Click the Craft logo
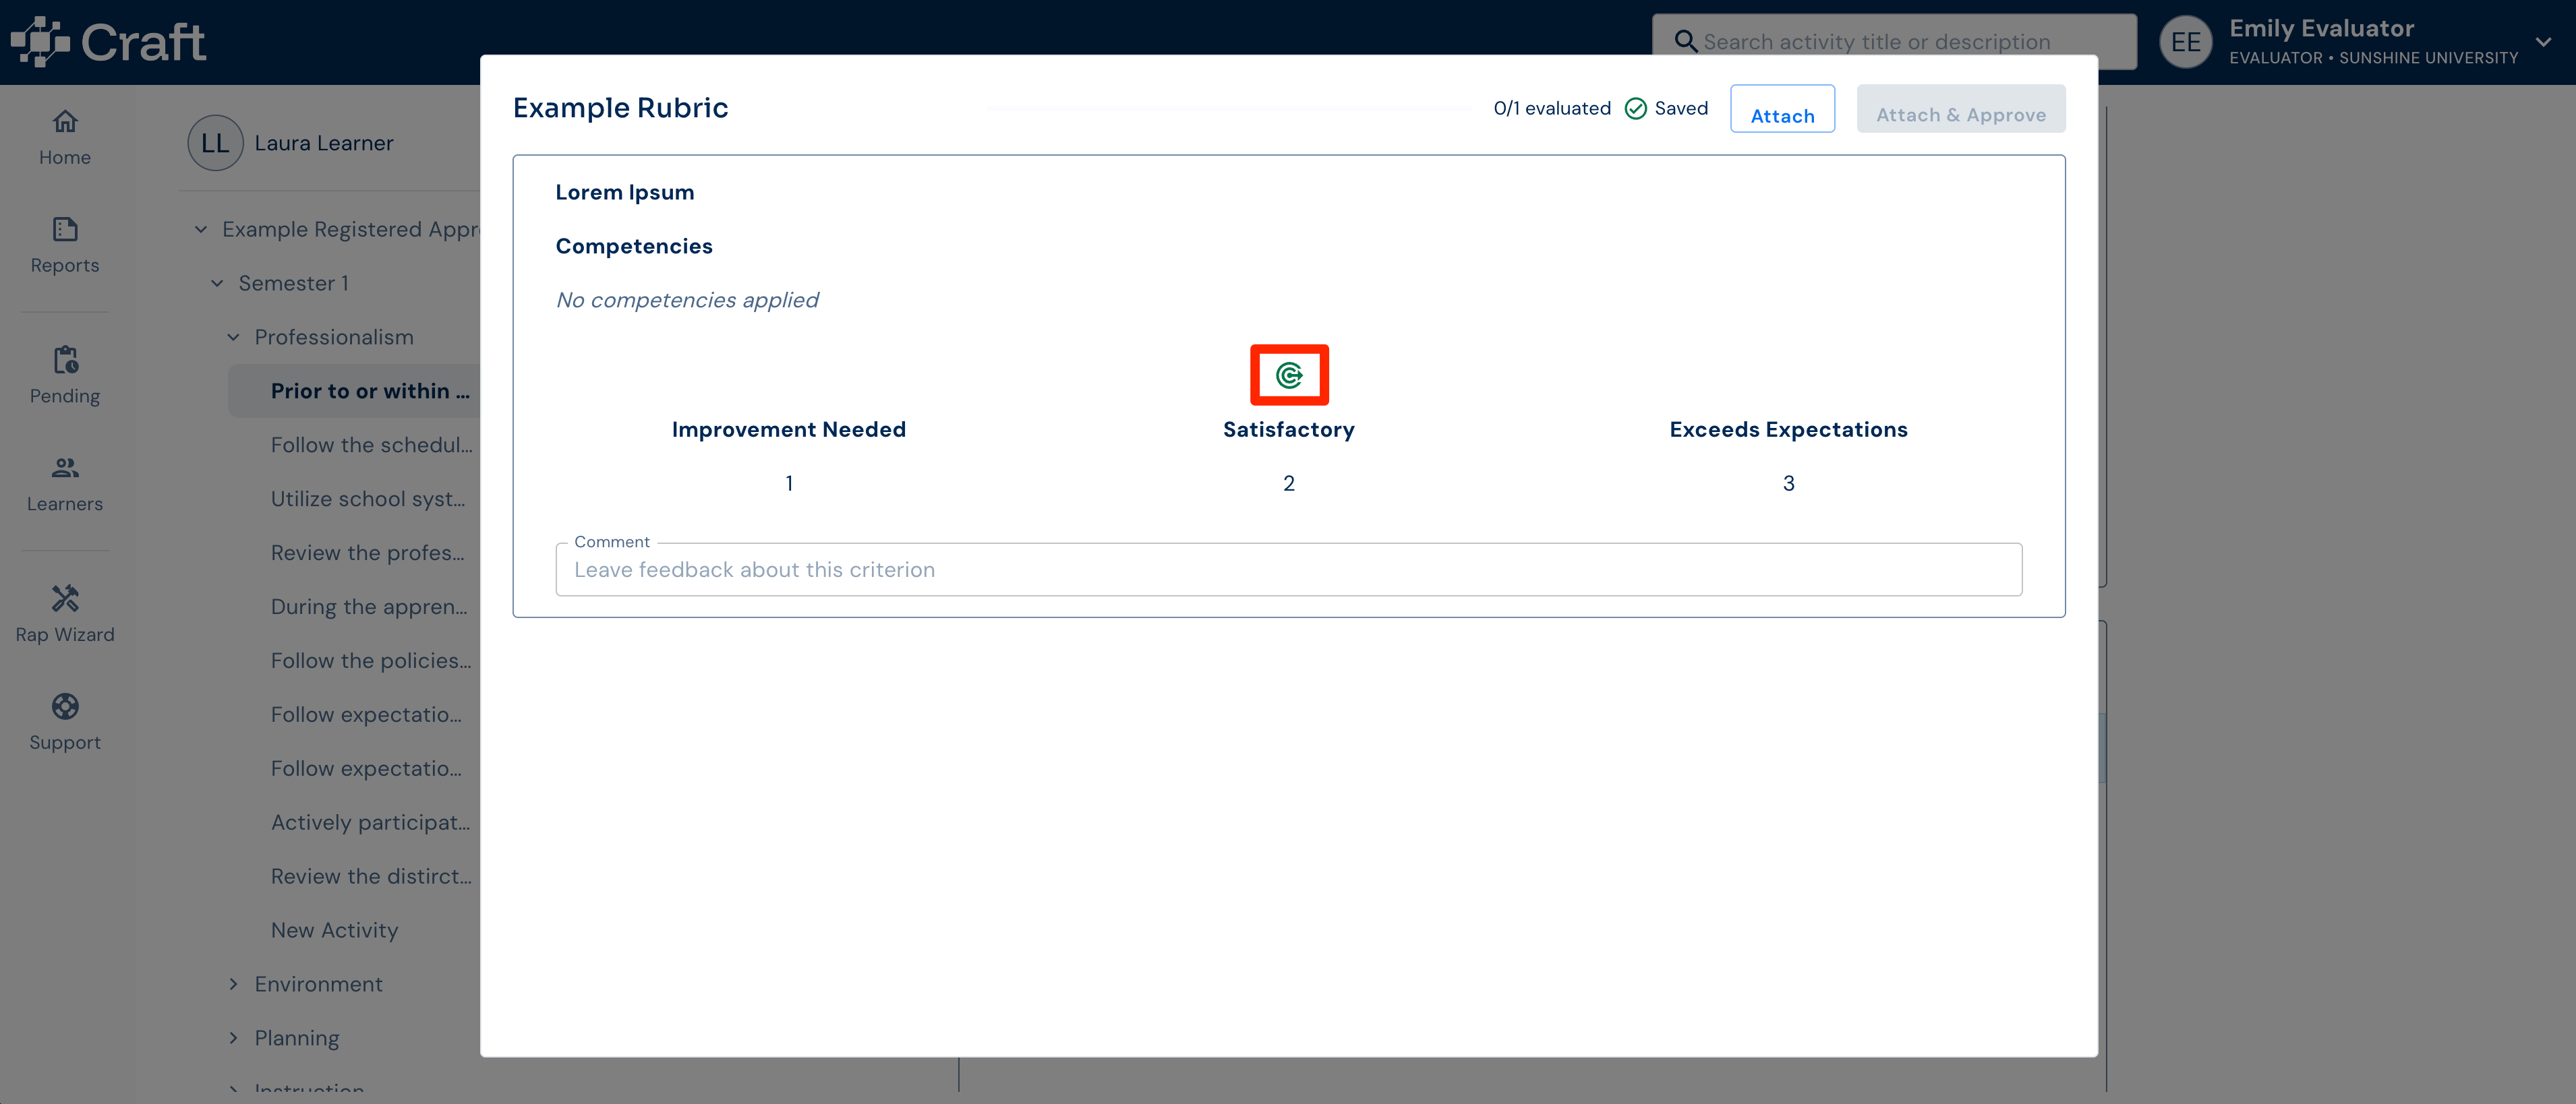The image size is (2576, 1104). pyautogui.click(x=108, y=42)
